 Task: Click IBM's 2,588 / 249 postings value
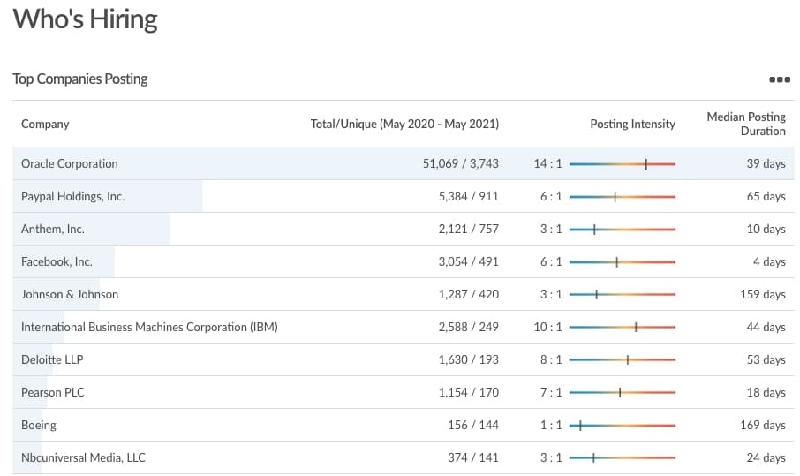468,327
